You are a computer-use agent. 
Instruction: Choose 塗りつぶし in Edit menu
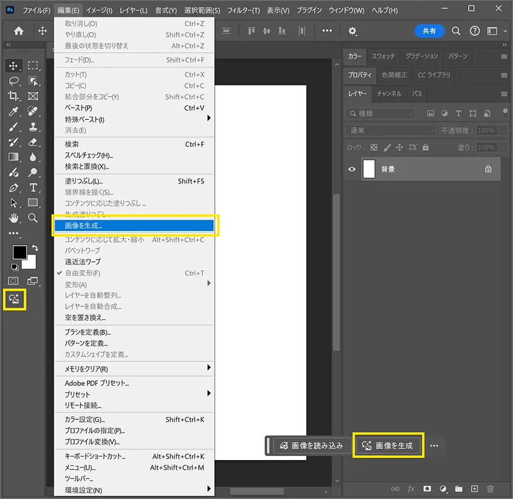pyautogui.click(x=134, y=181)
